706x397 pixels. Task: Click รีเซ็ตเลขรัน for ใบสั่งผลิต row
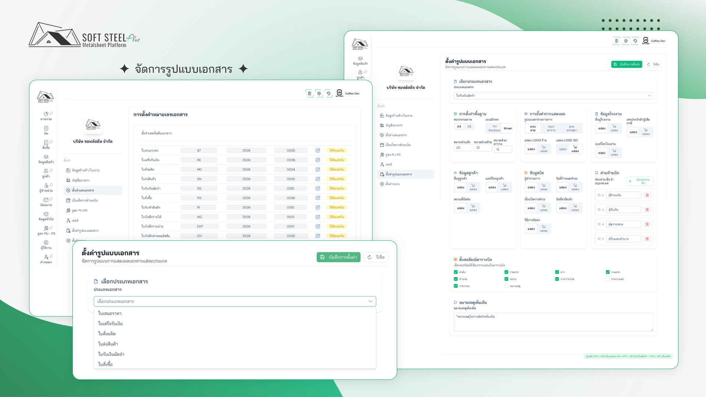[x=336, y=169]
